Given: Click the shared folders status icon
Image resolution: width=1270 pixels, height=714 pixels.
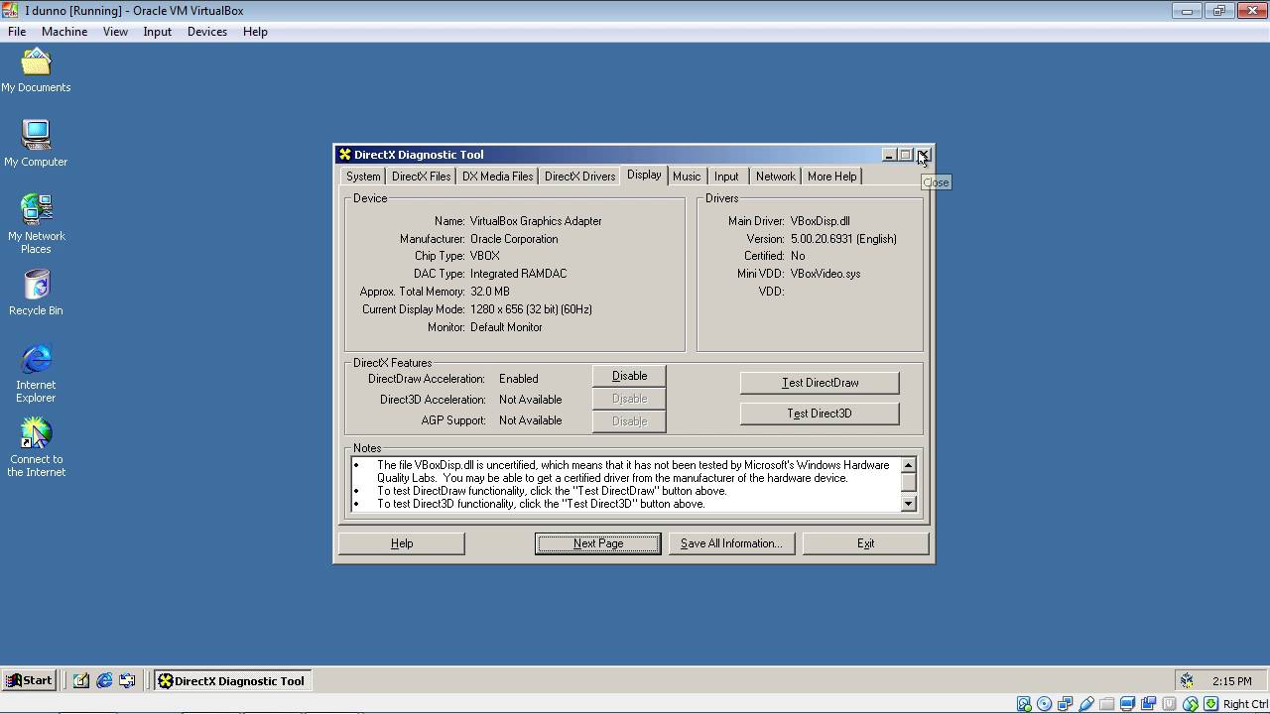Looking at the screenshot, I should [x=1106, y=704].
